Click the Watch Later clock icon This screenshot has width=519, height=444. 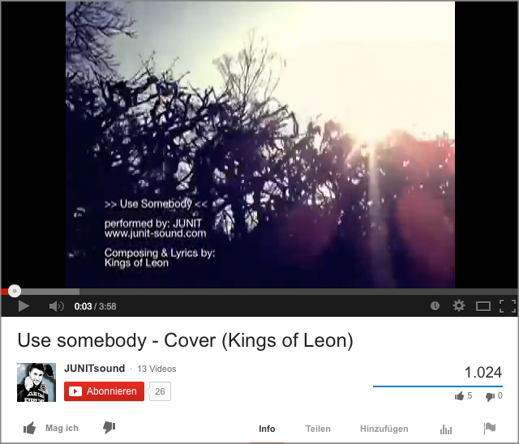[435, 305]
